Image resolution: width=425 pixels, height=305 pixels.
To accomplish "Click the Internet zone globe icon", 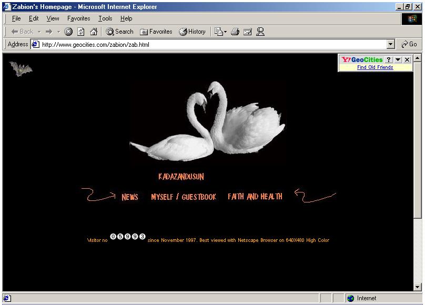I will pos(351,298).
